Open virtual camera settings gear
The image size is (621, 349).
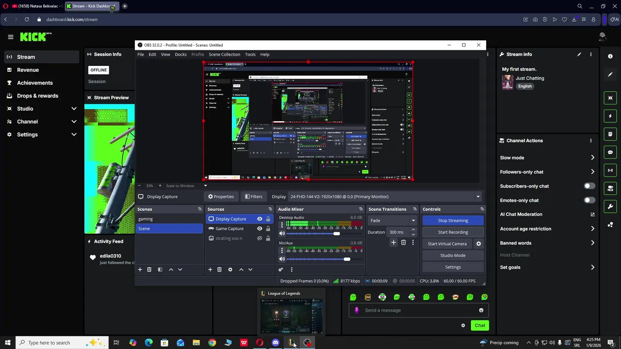coord(478,244)
